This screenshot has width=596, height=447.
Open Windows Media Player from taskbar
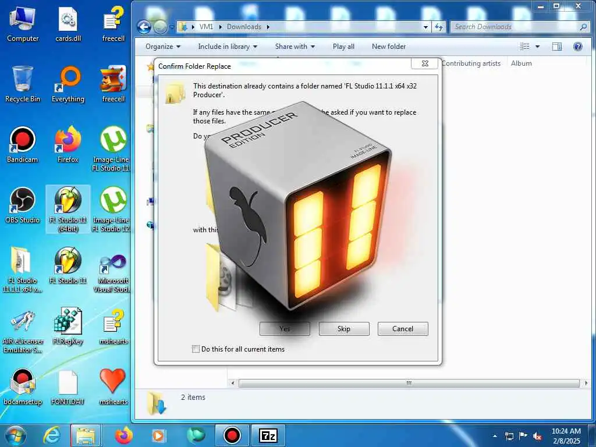point(158,435)
